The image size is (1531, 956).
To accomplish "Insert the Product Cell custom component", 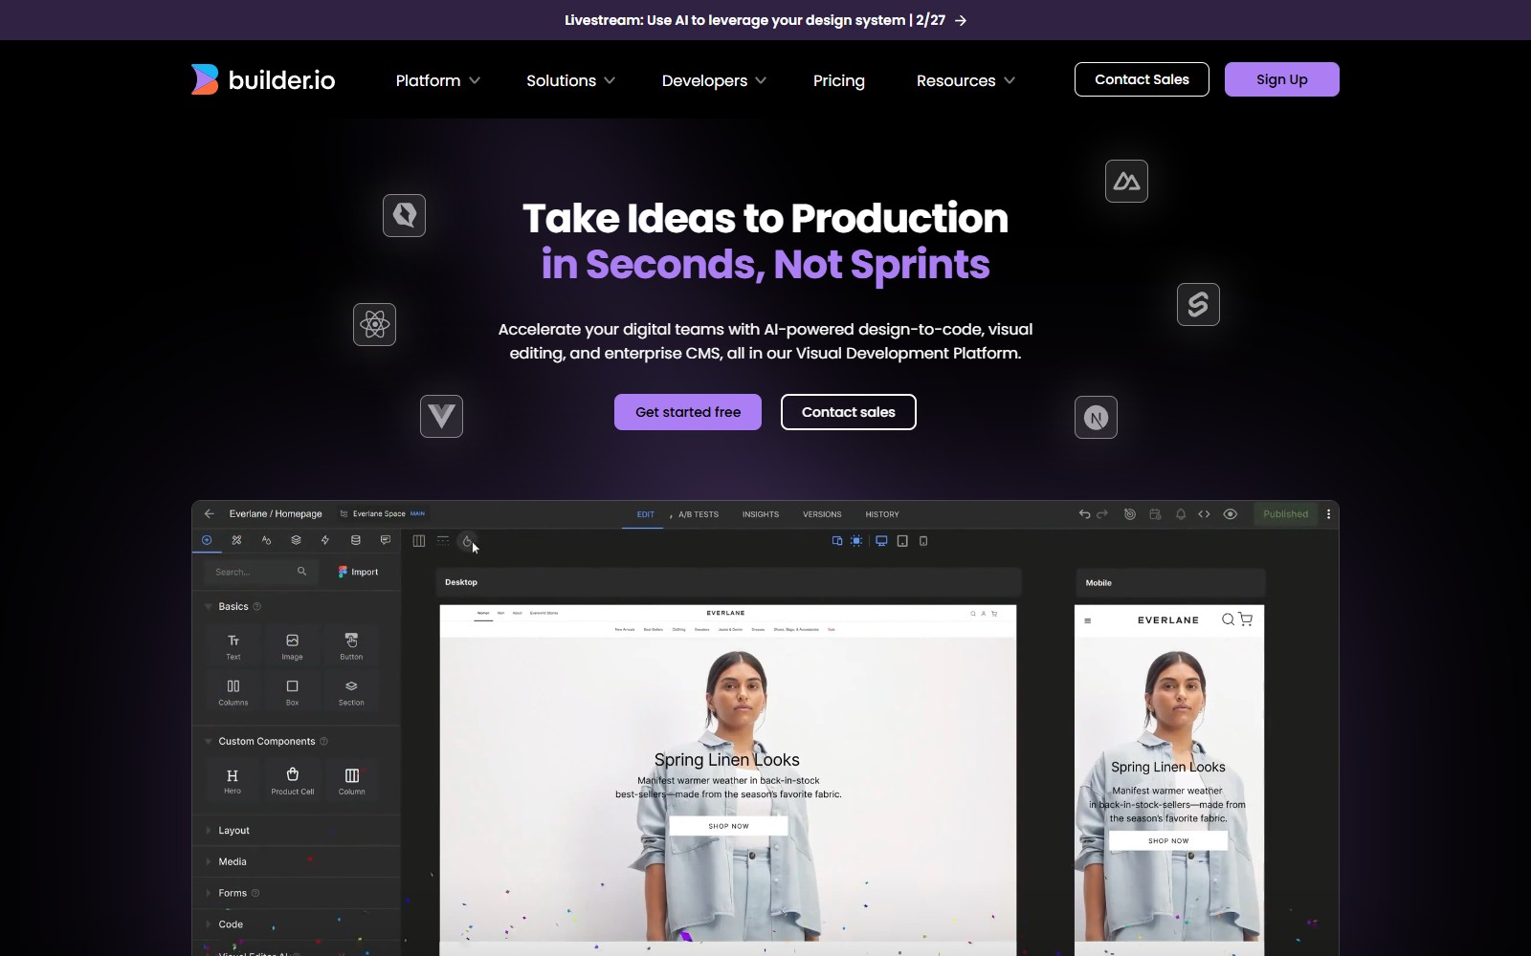I will pyautogui.click(x=292, y=780).
